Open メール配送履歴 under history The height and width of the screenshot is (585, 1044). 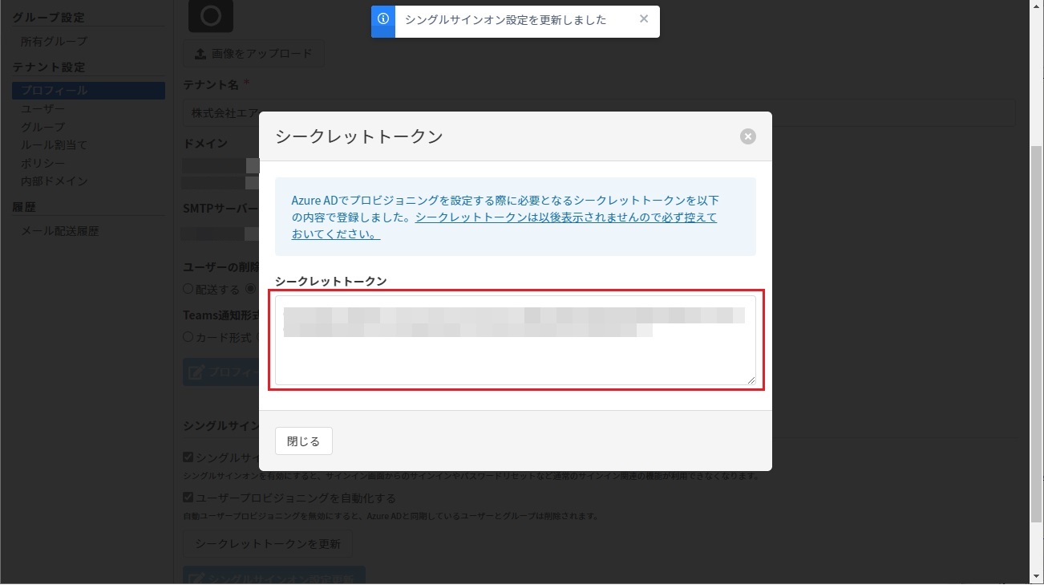tap(59, 231)
